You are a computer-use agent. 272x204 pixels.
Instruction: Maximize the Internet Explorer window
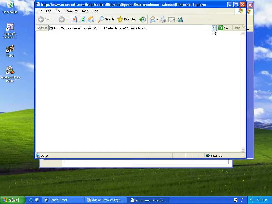pos(236,5)
